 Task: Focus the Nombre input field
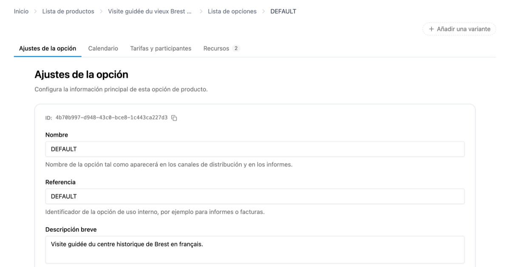pos(255,149)
